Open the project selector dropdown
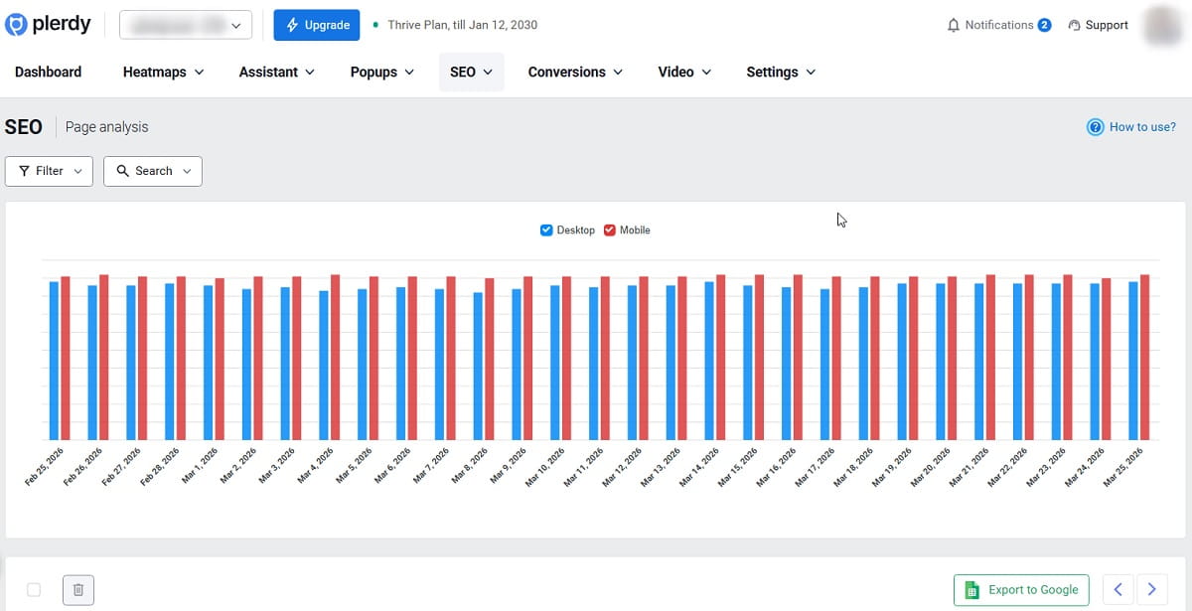The image size is (1192, 611). pos(185,25)
